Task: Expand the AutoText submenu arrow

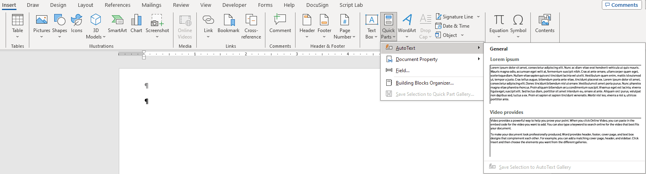Action: click(x=479, y=48)
